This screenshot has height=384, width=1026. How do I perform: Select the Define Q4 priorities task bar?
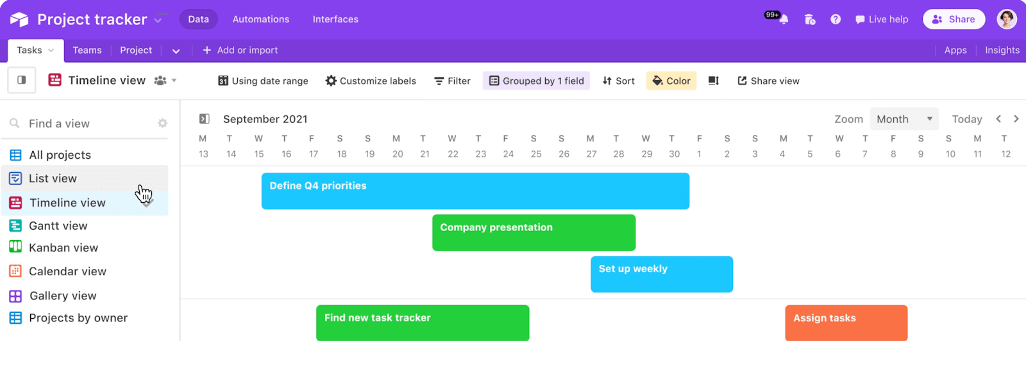point(475,191)
